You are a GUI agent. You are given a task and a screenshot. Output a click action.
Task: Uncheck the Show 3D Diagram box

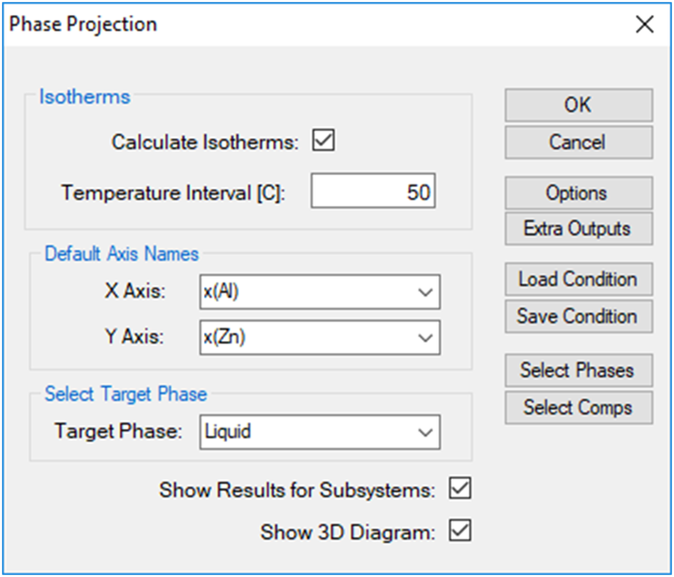point(460,531)
